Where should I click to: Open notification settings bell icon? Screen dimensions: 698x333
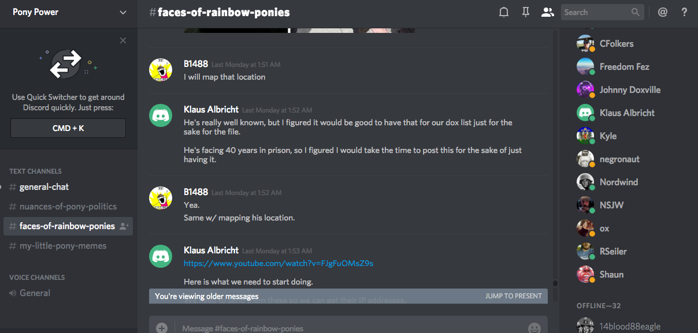[504, 12]
